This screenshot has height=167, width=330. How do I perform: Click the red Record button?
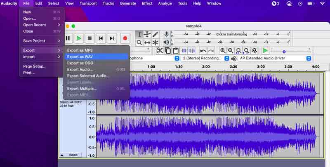tap(125, 38)
